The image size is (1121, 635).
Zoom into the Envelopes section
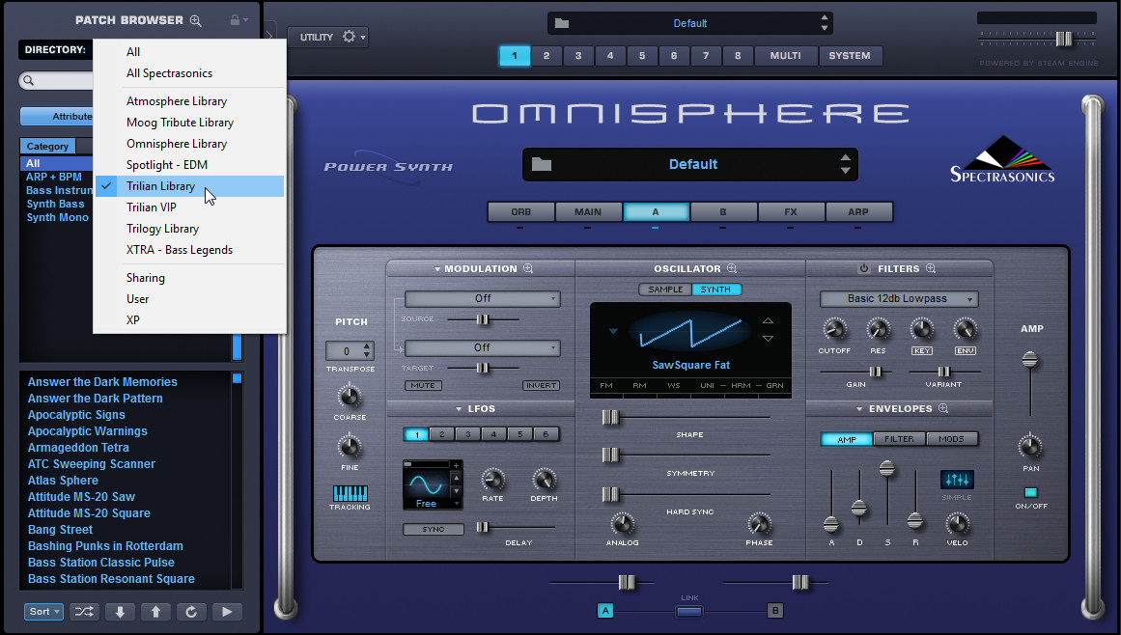(943, 408)
